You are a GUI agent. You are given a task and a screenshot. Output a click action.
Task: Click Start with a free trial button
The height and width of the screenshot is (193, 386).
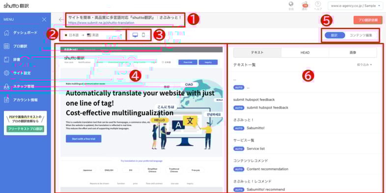[x=83, y=139]
